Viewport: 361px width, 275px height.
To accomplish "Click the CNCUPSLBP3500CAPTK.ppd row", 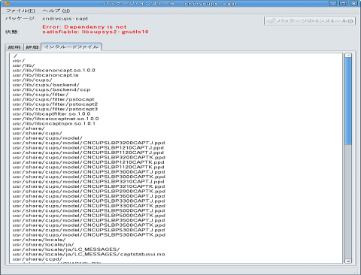I will coord(89,225).
